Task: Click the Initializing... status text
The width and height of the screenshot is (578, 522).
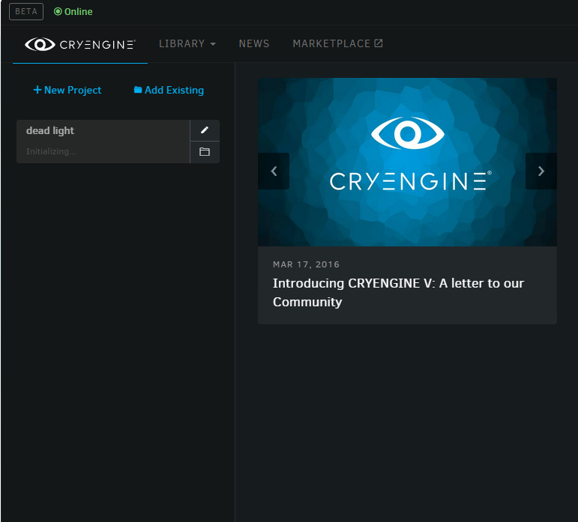Action: [x=51, y=151]
